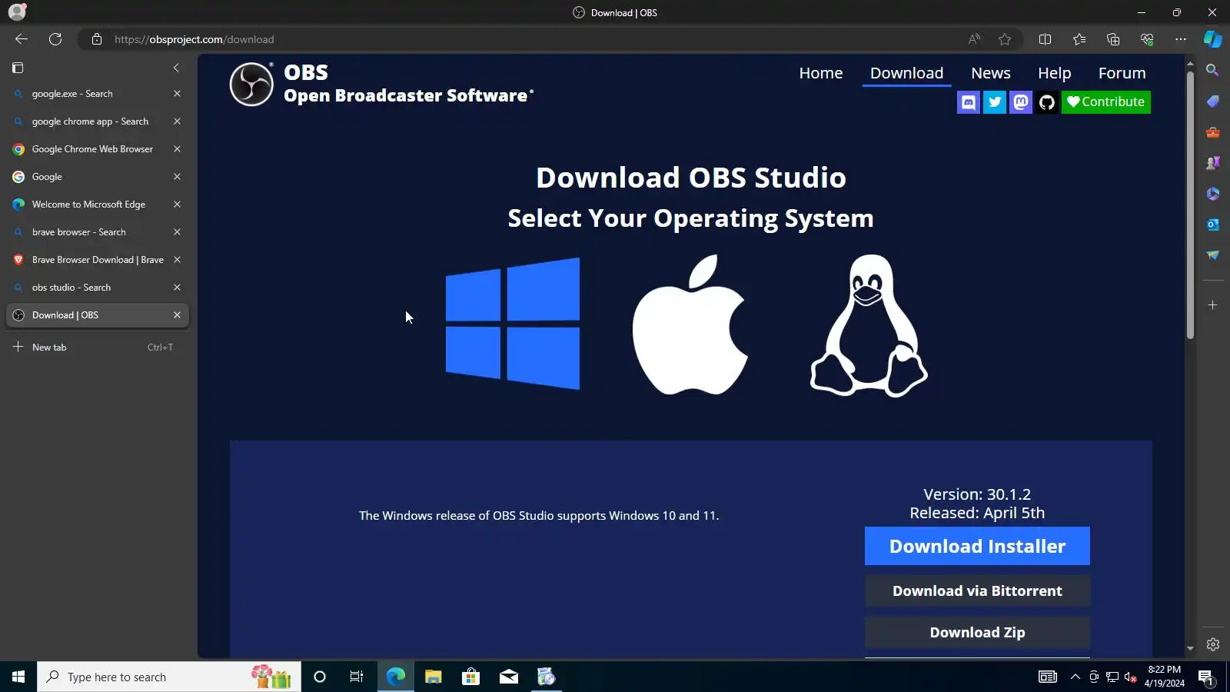Open the sidebar Search icon
The width and height of the screenshot is (1230, 692).
(1213, 71)
